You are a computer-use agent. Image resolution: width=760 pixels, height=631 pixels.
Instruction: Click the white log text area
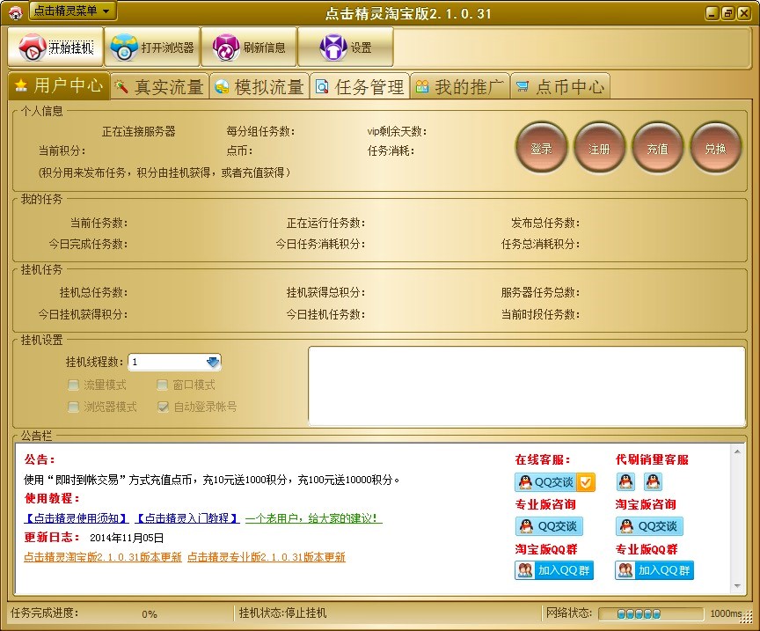[527, 386]
